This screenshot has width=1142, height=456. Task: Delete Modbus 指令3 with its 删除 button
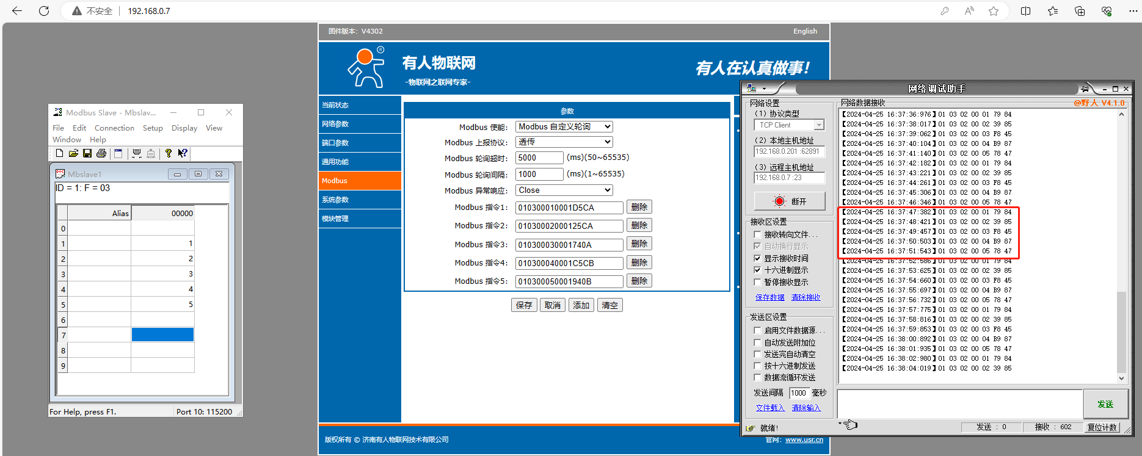click(x=639, y=244)
